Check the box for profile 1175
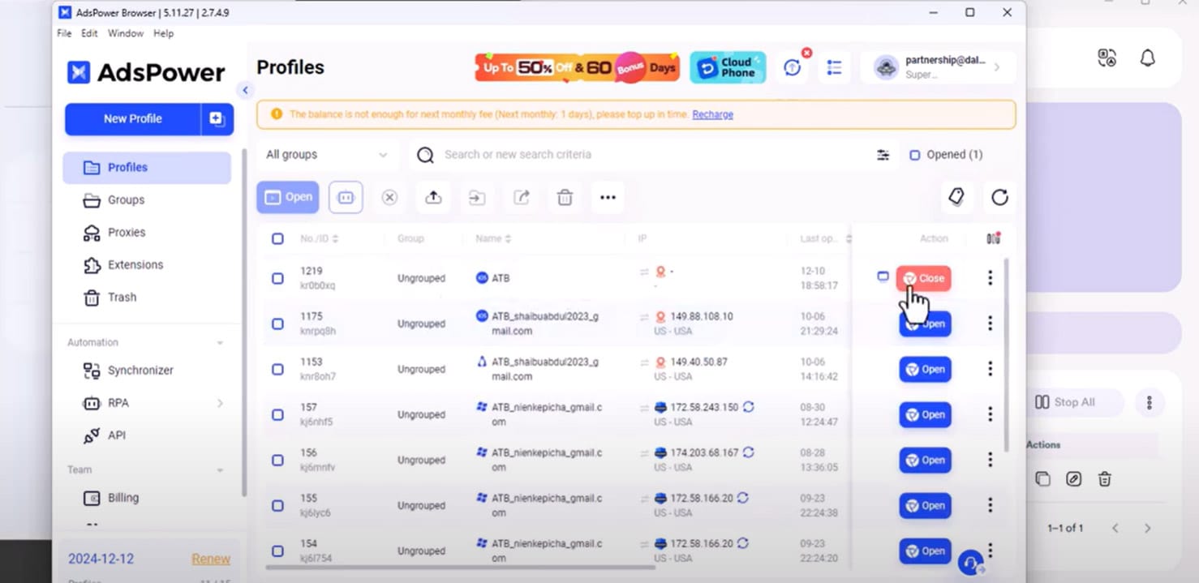This screenshot has width=1199, height=583. pyautogui.click(x=277, y=324)
